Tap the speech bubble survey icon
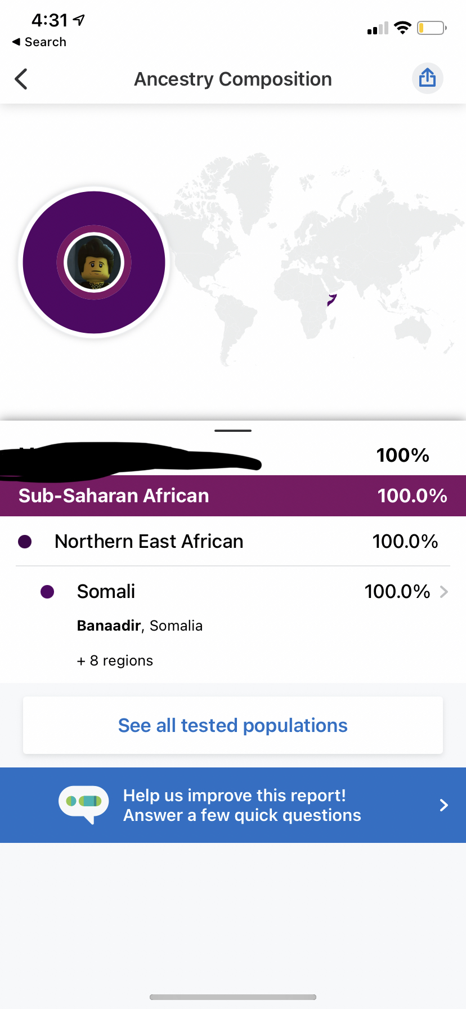Viewport: 466px width, 1009px height. [x=84, y=804]
